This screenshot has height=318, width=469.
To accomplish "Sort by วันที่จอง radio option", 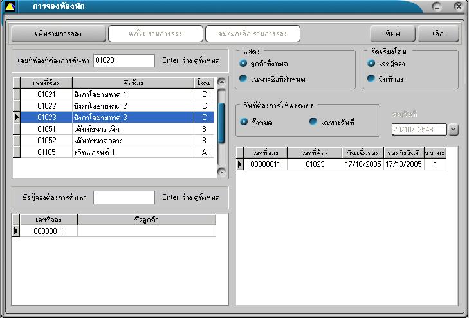I will point(372,78).
